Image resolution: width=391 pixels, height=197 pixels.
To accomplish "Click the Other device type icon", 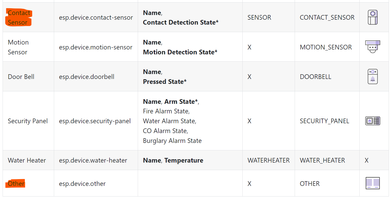I will pyautogui.click(x=373, y=183).
